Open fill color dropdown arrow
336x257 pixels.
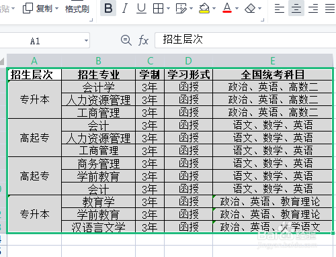[x=214, y=9]
